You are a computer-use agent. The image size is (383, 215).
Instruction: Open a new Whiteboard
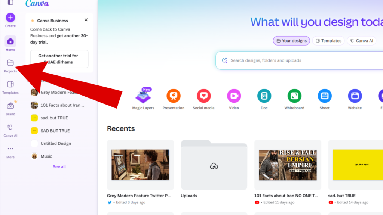(x=294, y=96)
